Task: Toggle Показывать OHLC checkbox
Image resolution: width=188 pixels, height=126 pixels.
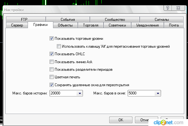Action: pos(51,54)
